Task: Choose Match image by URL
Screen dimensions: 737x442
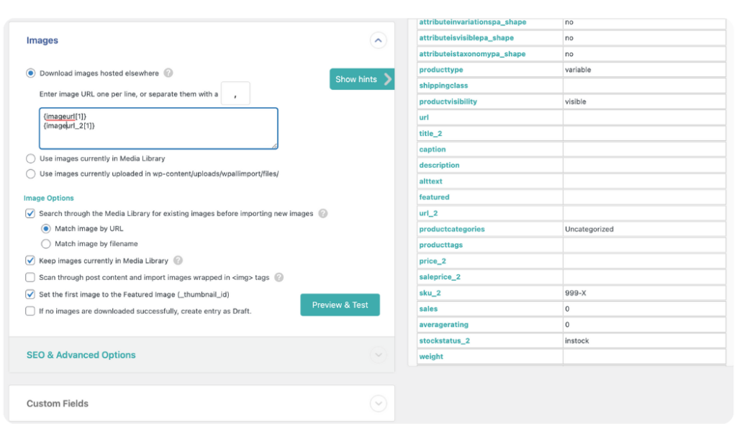Action: click(45, 228)
